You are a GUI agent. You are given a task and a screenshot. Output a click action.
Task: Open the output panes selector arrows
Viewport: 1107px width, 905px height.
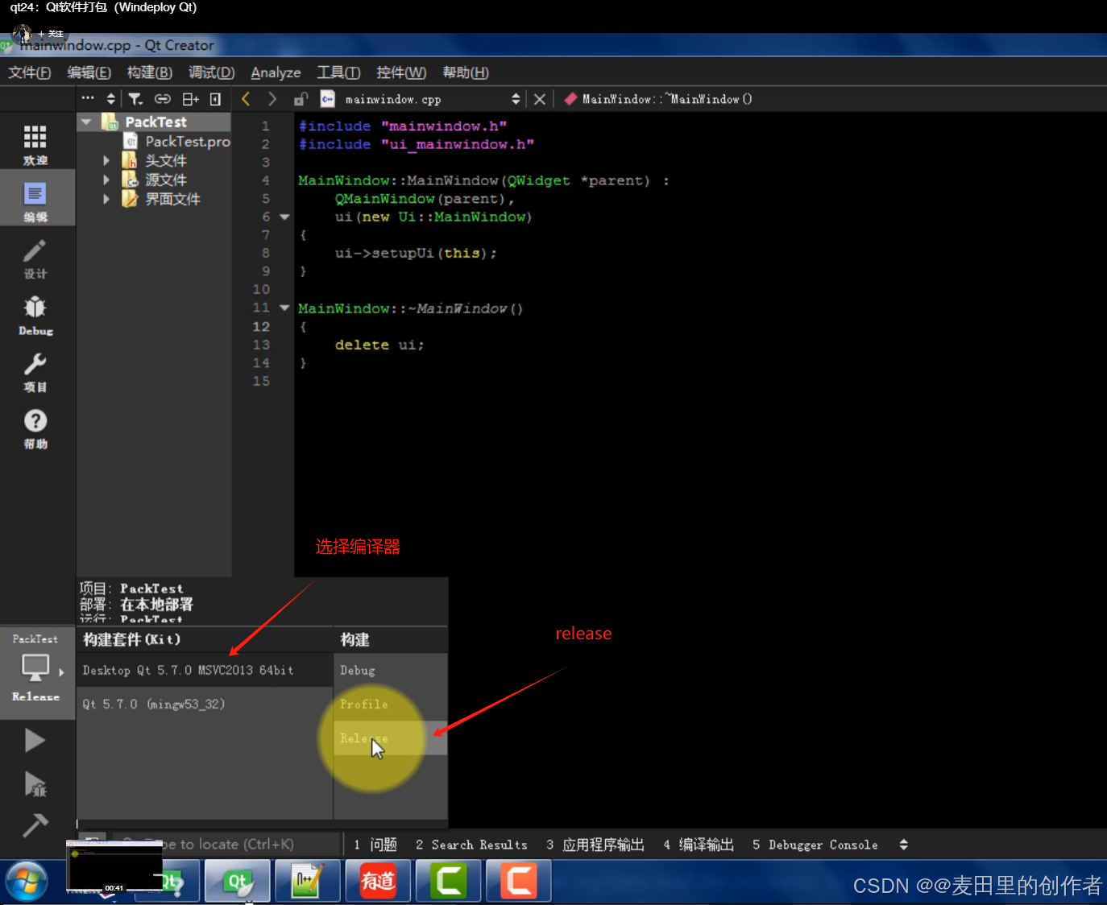click(x=903, y=845)
